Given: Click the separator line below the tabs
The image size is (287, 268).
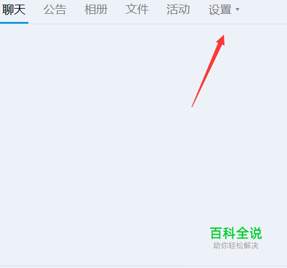Looking at the screenshot, I should point(157,24).
